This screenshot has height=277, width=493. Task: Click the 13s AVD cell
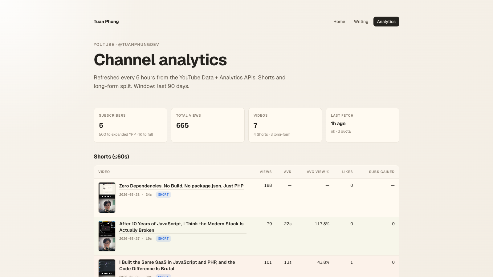[x=288, y=262]
